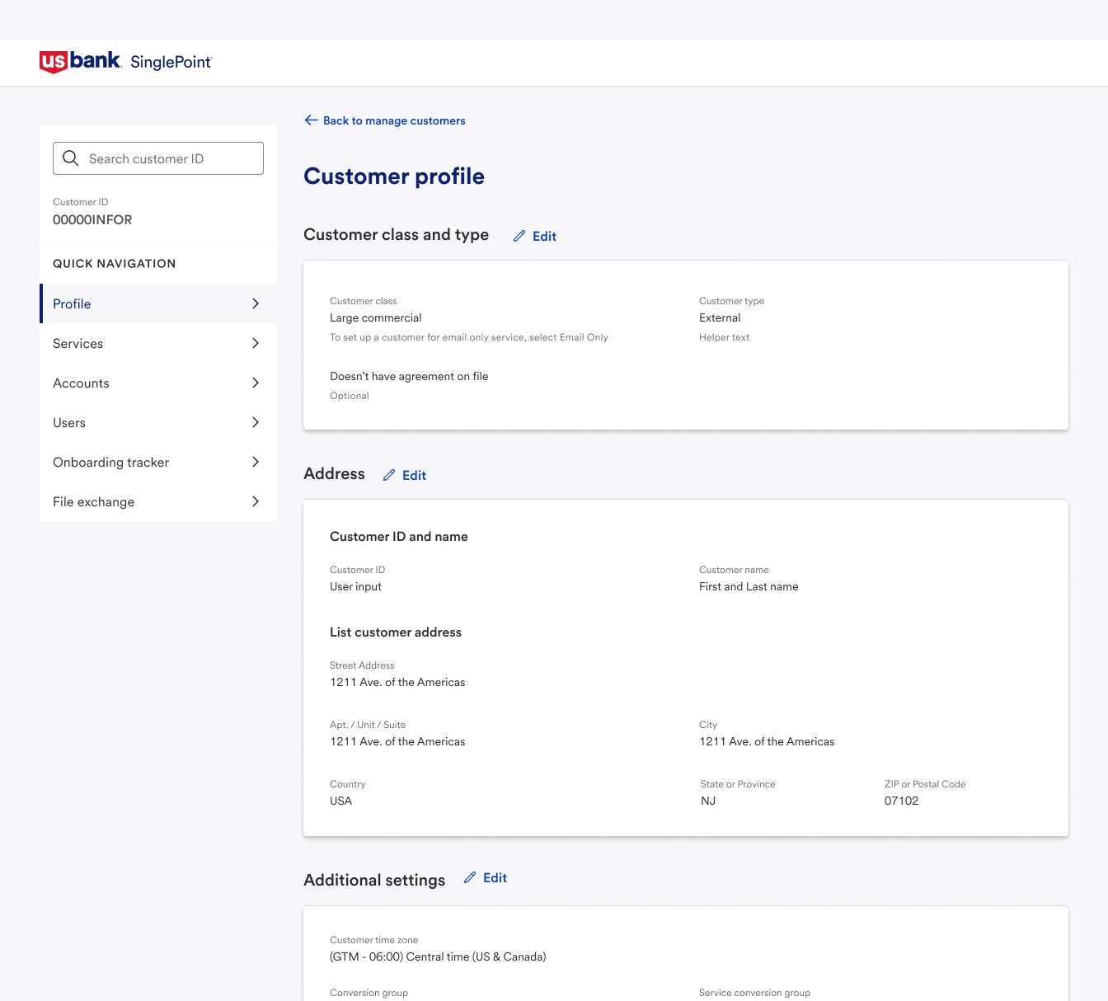Expand the Accounts chevron

coord(256,383)
